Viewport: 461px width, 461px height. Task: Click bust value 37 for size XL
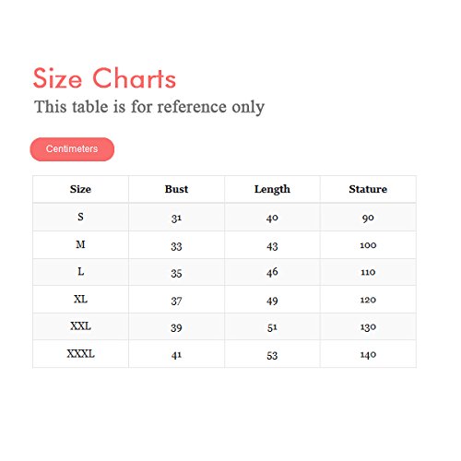[176, 301]
